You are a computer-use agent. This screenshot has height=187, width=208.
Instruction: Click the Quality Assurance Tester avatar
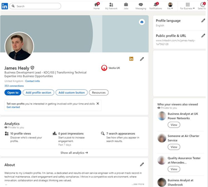coord(162,160)
